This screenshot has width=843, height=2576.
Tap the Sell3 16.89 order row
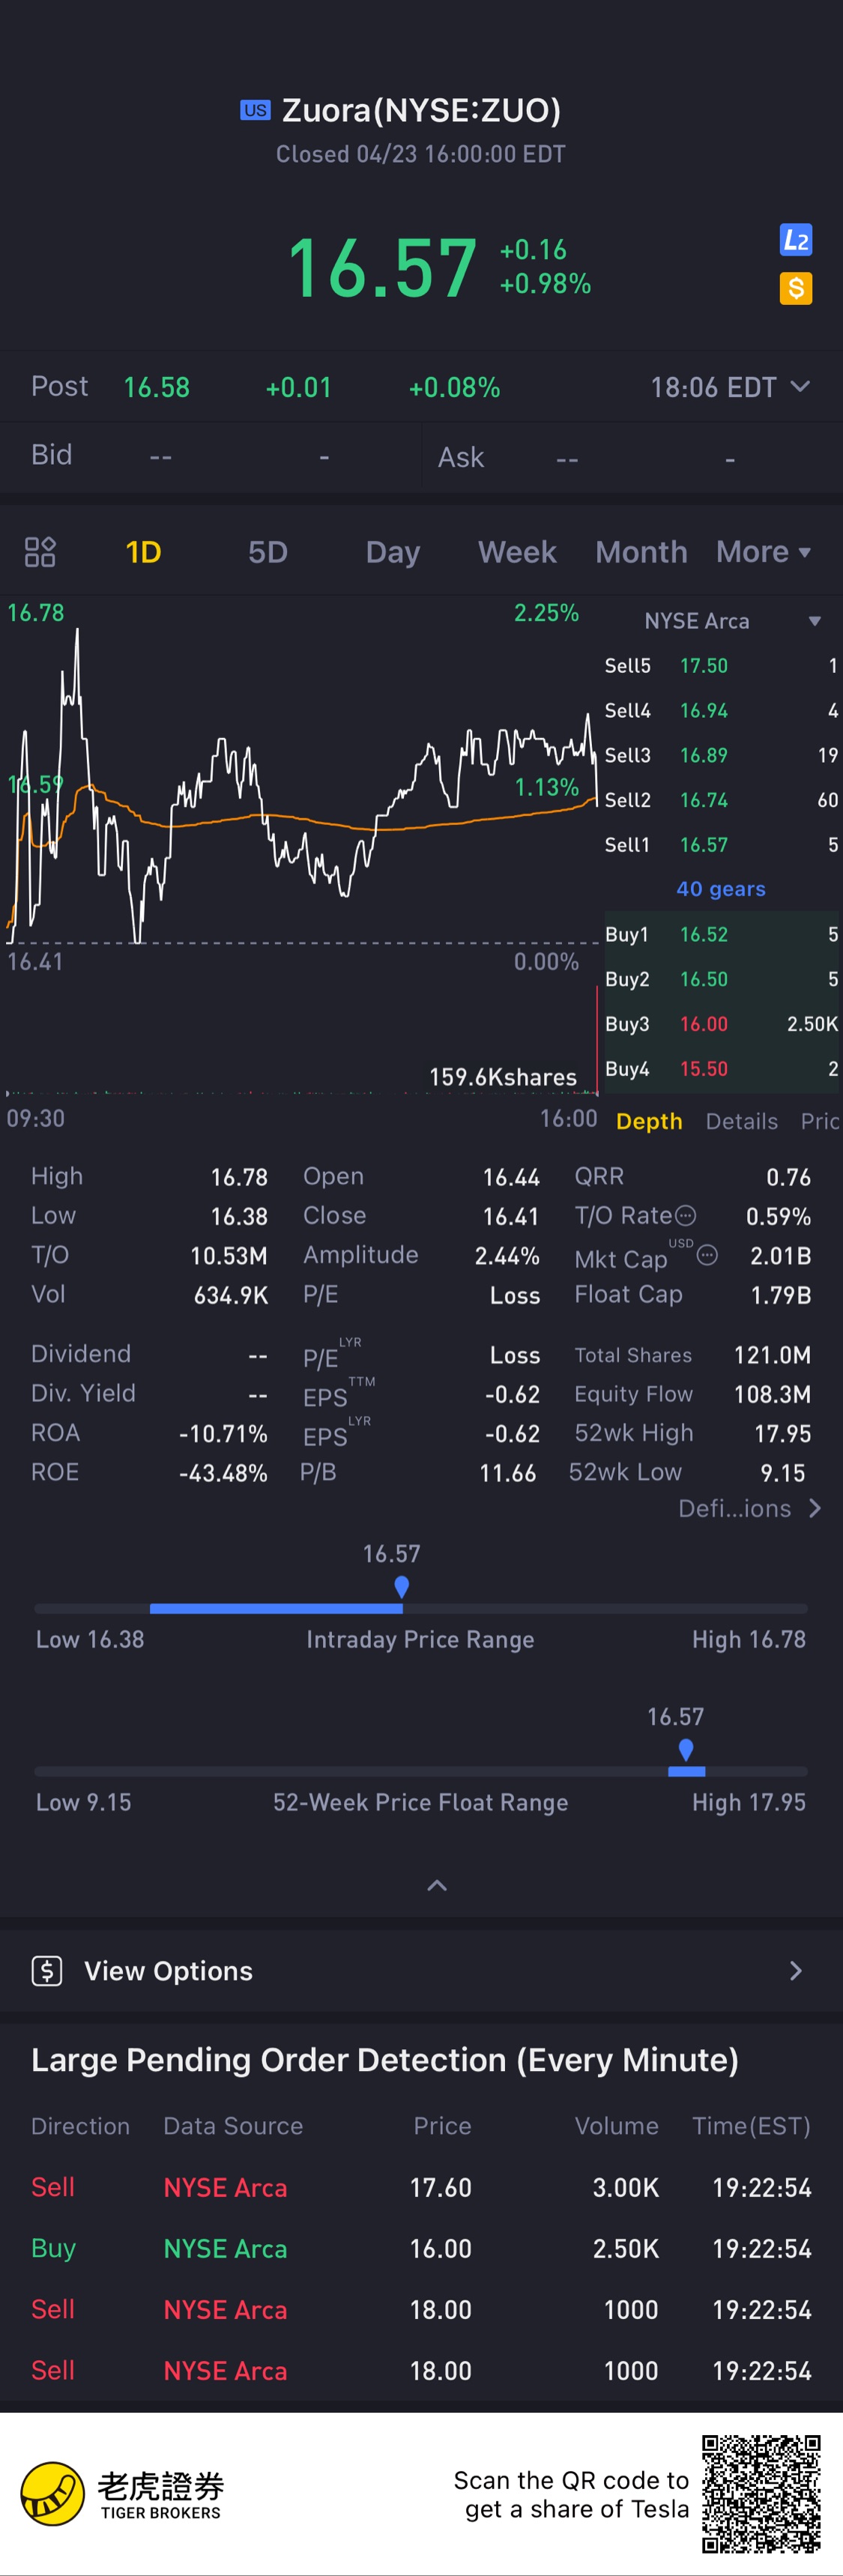721,755
